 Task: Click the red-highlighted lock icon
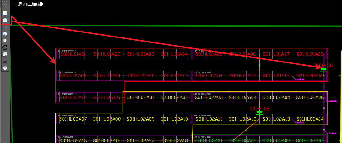[x=5, y=20]
